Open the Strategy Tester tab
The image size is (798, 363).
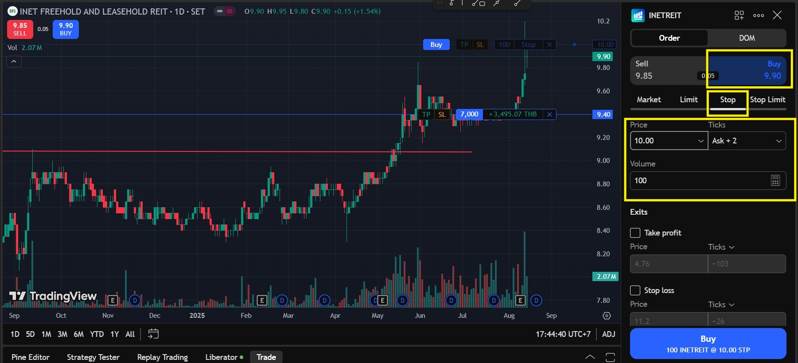click(93, 357)
